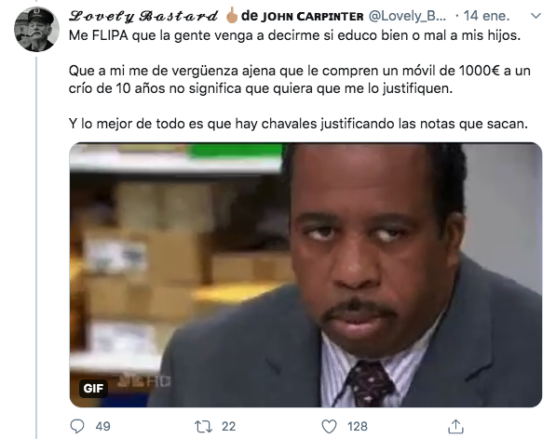Image resolution: width=556 pixels, height=439 pixels.
Task: Click the sentence about chavales justificando notas
Action: click(x=298, y=124)
